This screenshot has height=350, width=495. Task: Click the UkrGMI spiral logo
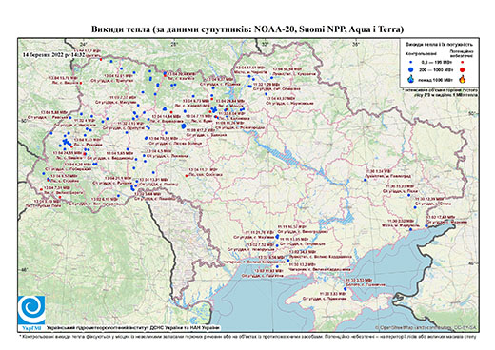tap(31, 310)
